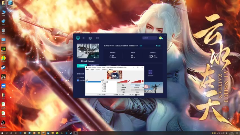
Task: Adjust the OBS desktop audio volume bar
Action: (136, 81)
